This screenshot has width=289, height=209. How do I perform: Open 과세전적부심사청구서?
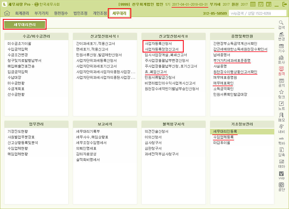coord(162,154)
